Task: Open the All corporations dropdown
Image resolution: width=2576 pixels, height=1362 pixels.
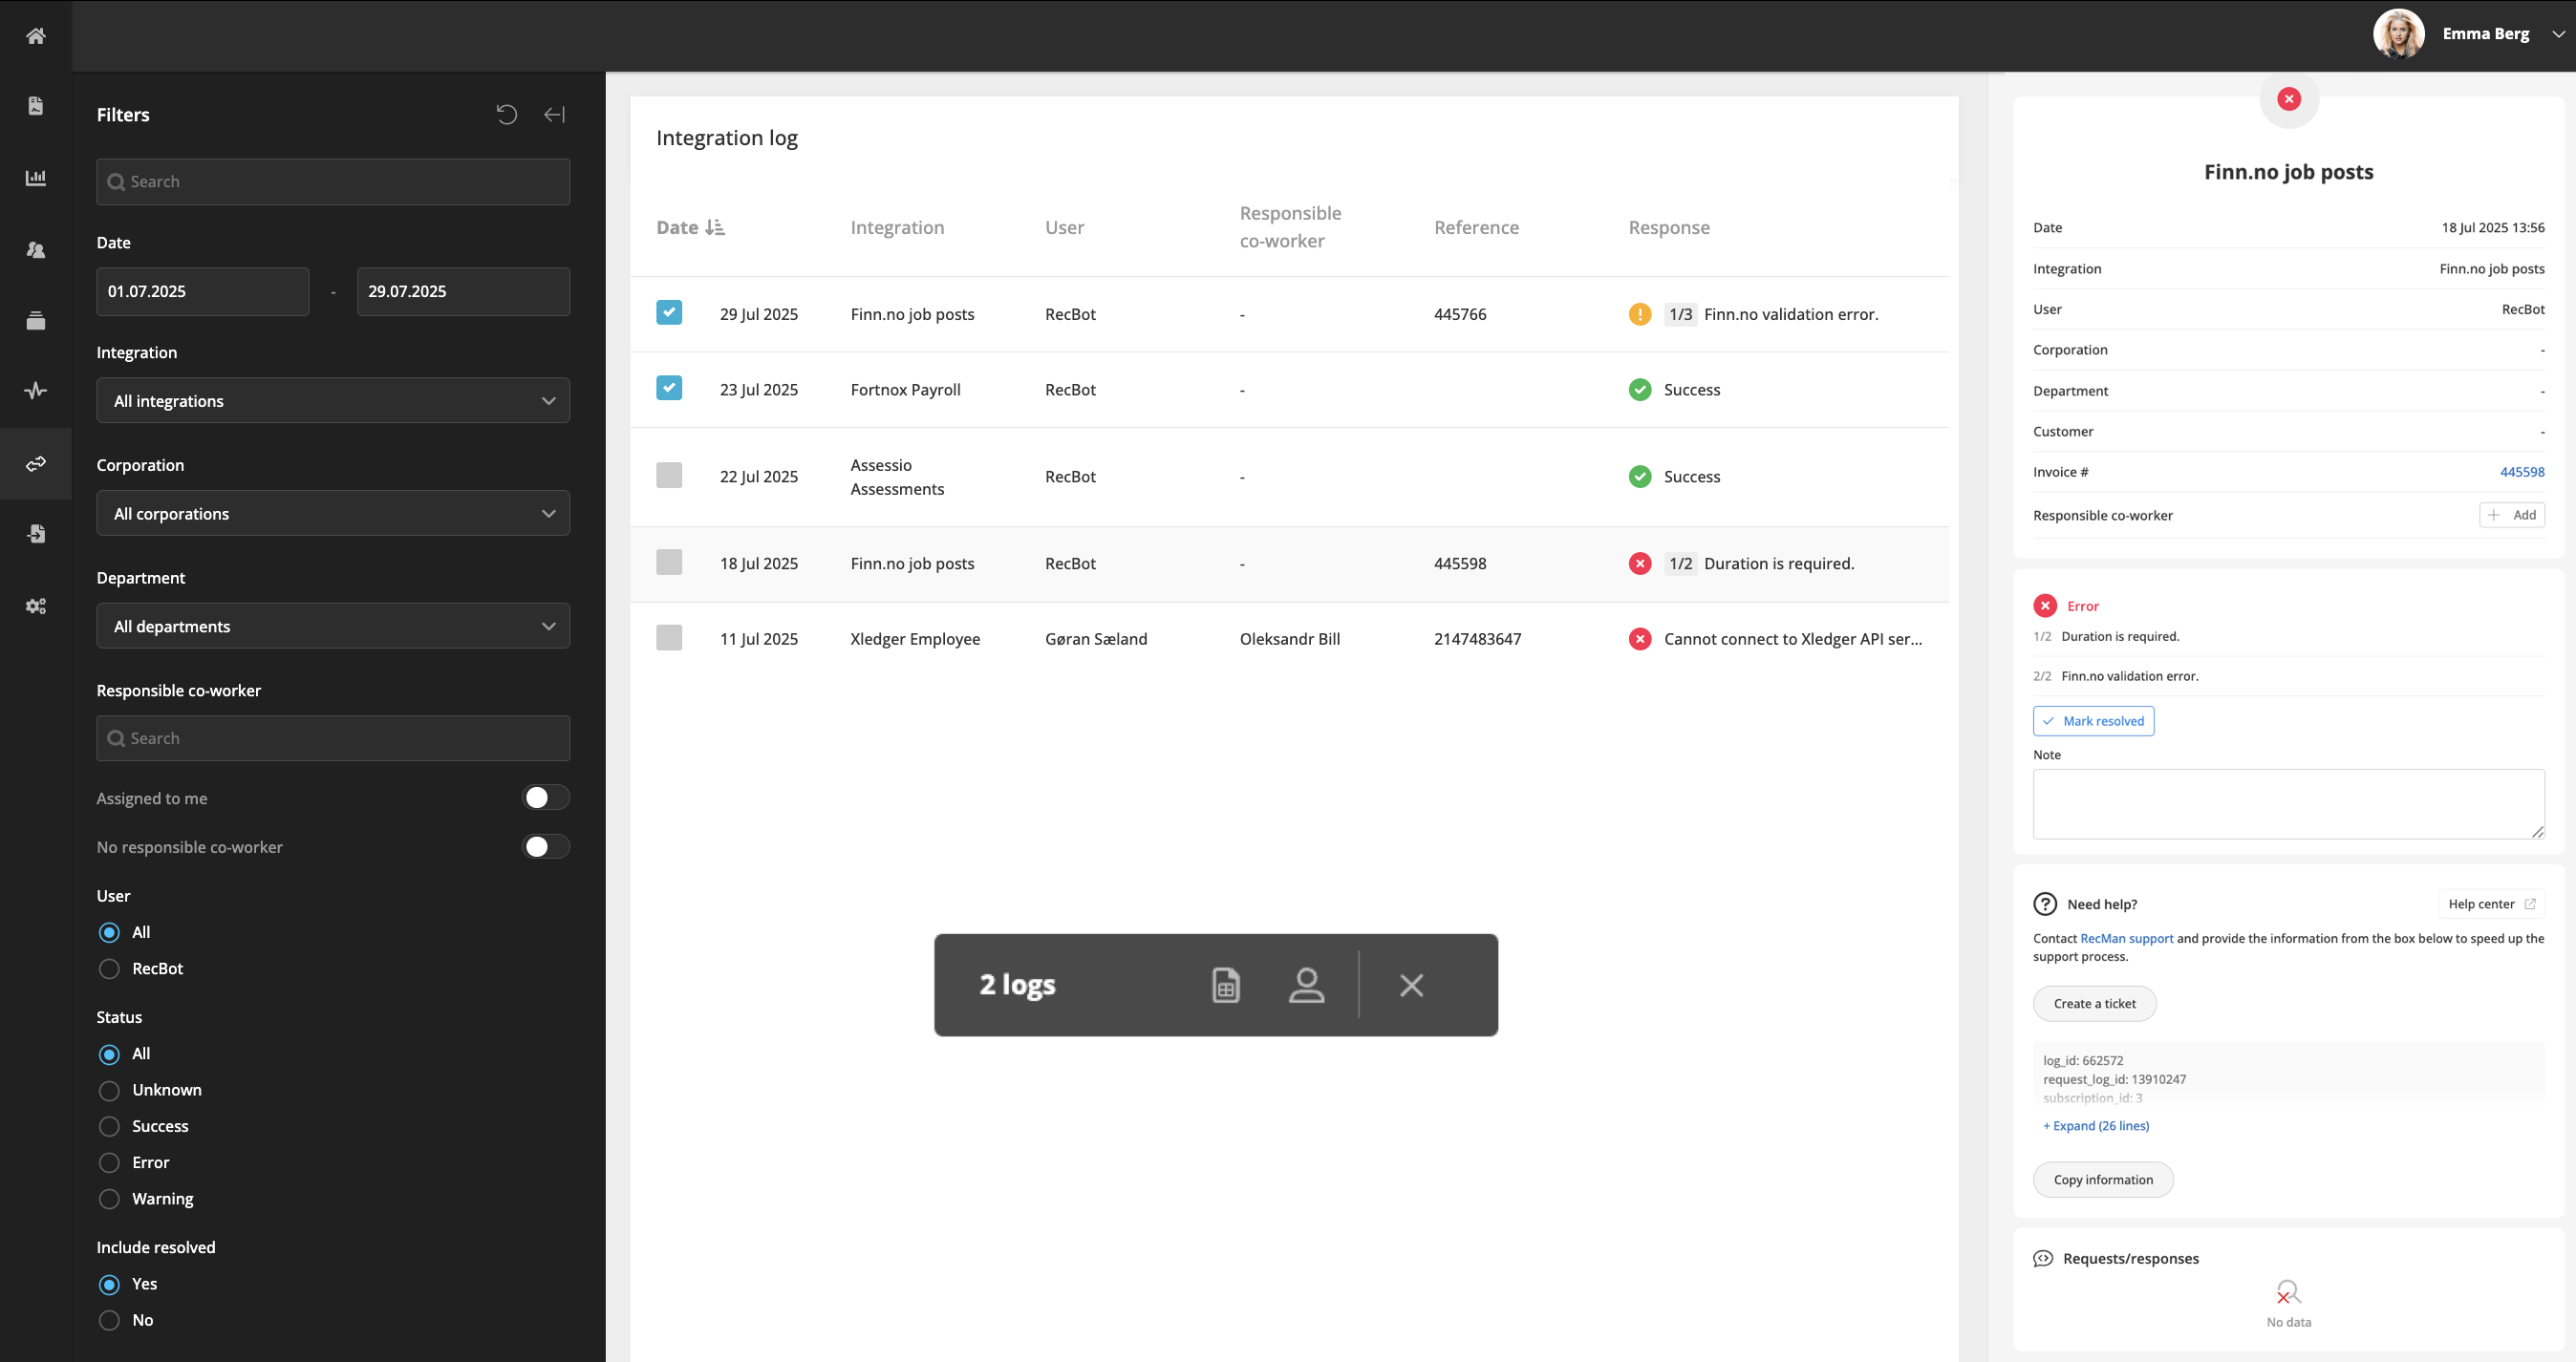Action: pyautogui.click(x=333, y=514)
